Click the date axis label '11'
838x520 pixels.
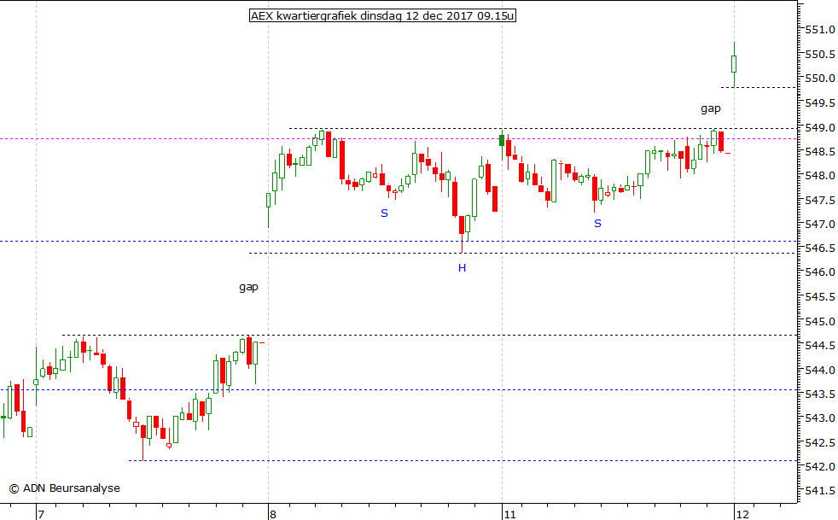pos(509,514)
